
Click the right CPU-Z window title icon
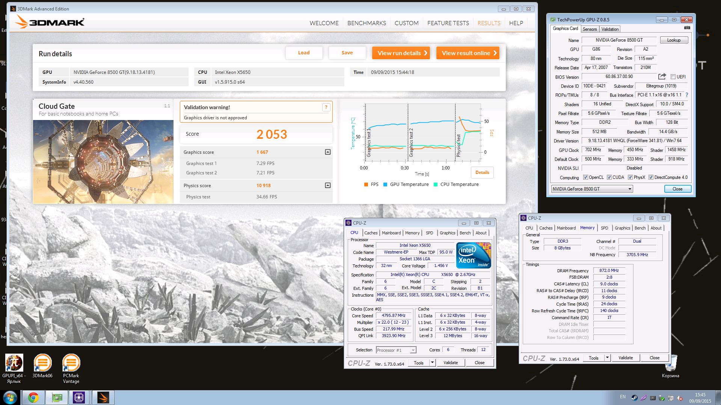click(523, 218)
